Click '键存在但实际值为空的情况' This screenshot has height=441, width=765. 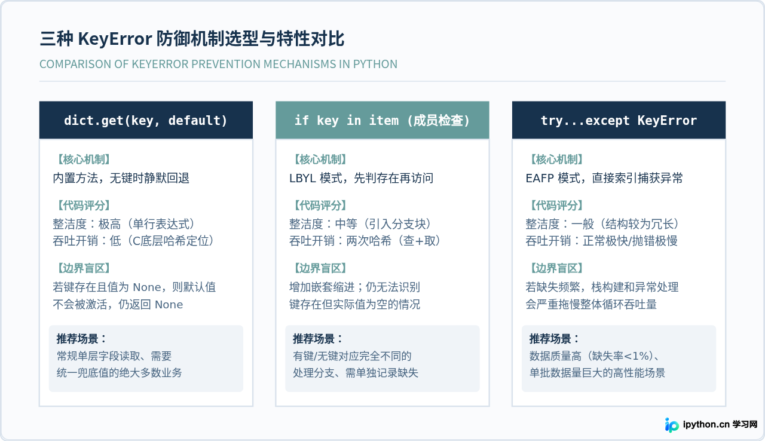354,305
